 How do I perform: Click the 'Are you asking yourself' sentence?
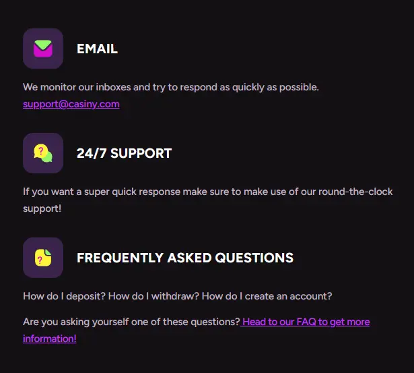(x=131, y=322)
